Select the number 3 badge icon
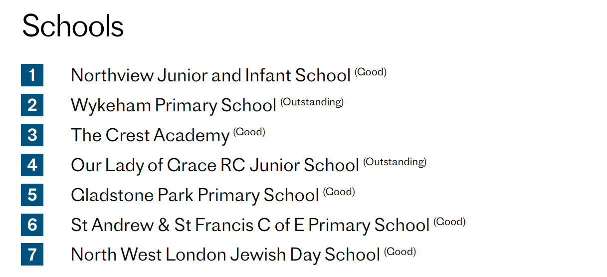Image resolution: width=607 pixels, height=277 pixels. pyautogui.click(x=32, y=135)
